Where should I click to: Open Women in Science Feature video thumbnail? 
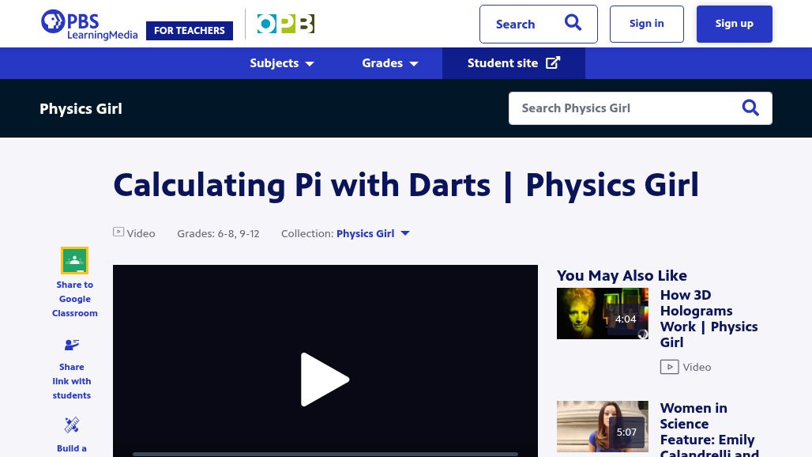(x=602, y=426)
